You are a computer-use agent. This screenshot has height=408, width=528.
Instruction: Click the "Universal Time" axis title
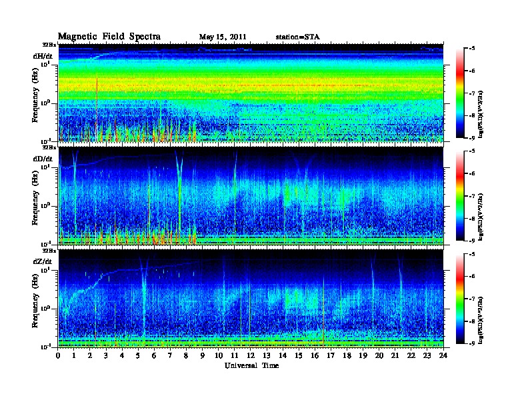pos(251,365)
